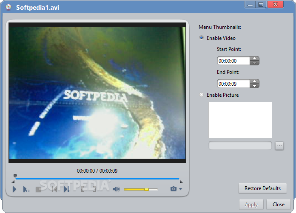Increase the Start Point time value
Image resolution: width=296 pixels, height=213 pixels.
coord(254,59)
